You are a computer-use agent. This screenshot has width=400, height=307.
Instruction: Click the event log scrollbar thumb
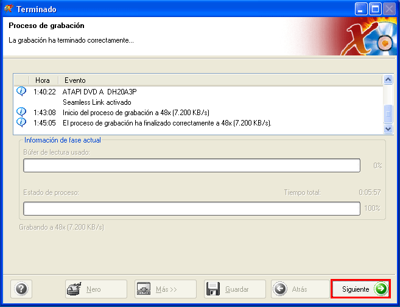[x=388, y=114]
